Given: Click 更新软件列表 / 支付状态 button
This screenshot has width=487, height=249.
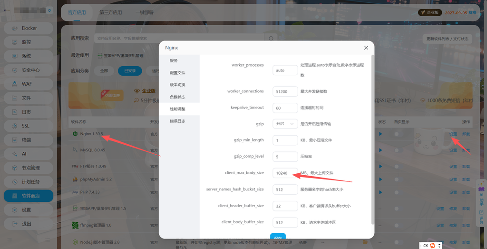Looking at the screenshot, I should coord(447,39).
